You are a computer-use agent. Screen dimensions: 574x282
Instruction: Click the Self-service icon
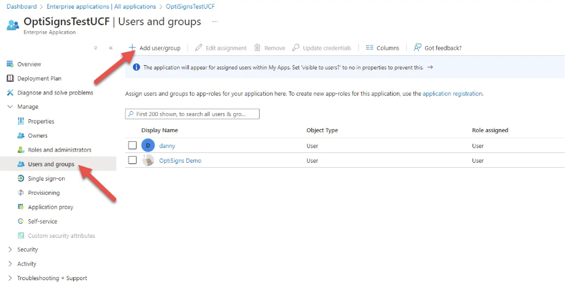click(x=21, y=221)
